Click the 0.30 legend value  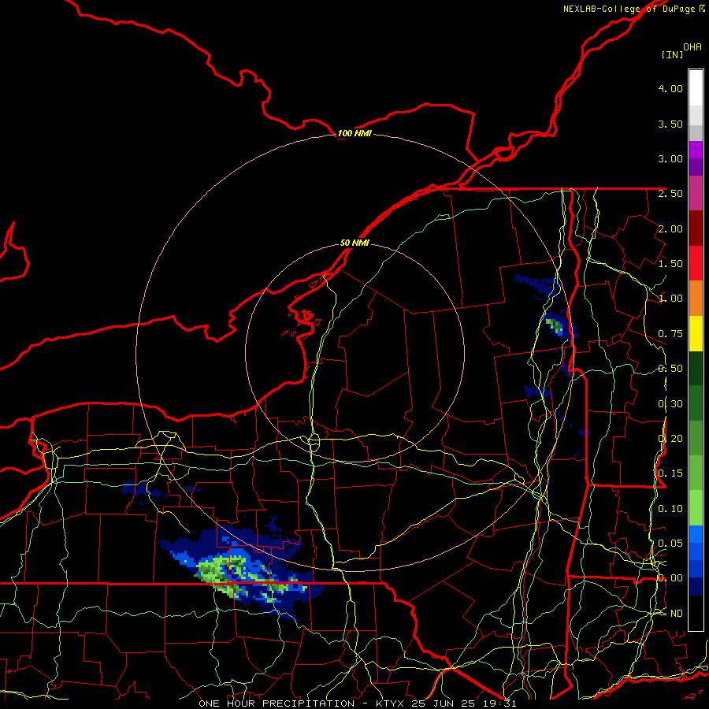(x=670, y=404)
